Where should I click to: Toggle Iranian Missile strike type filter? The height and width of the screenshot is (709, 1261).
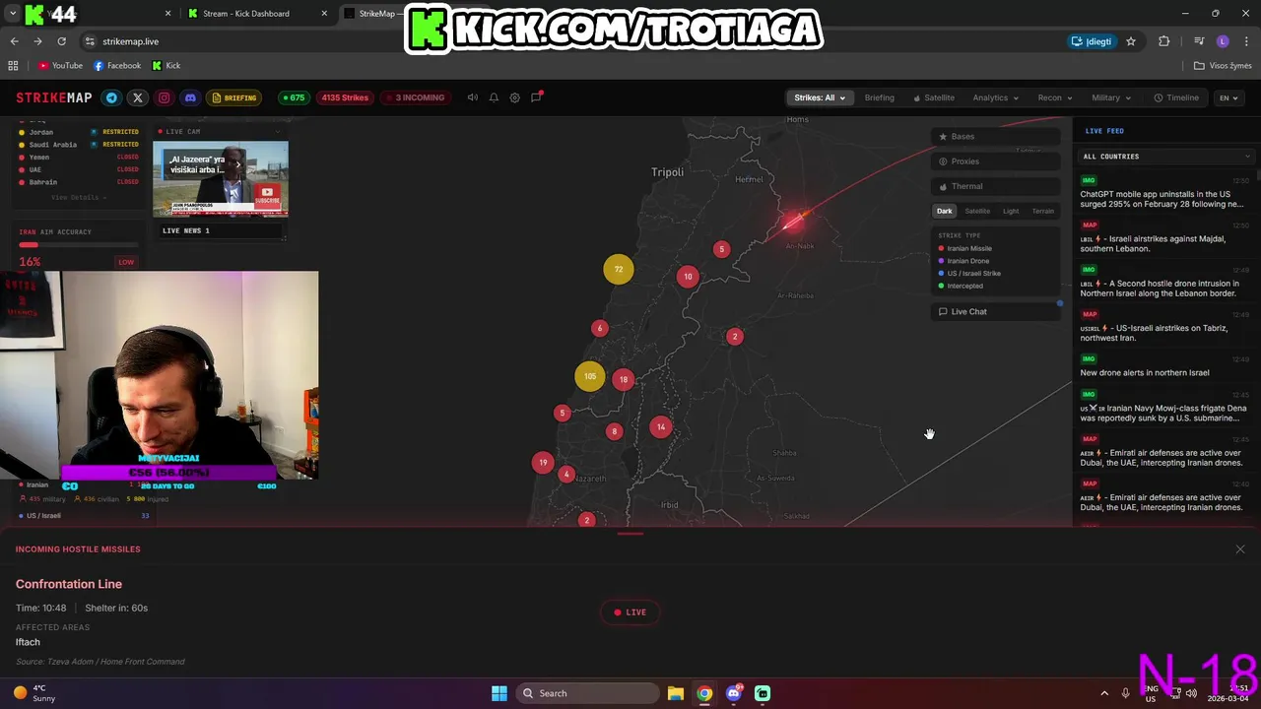(x=965, y=248)
